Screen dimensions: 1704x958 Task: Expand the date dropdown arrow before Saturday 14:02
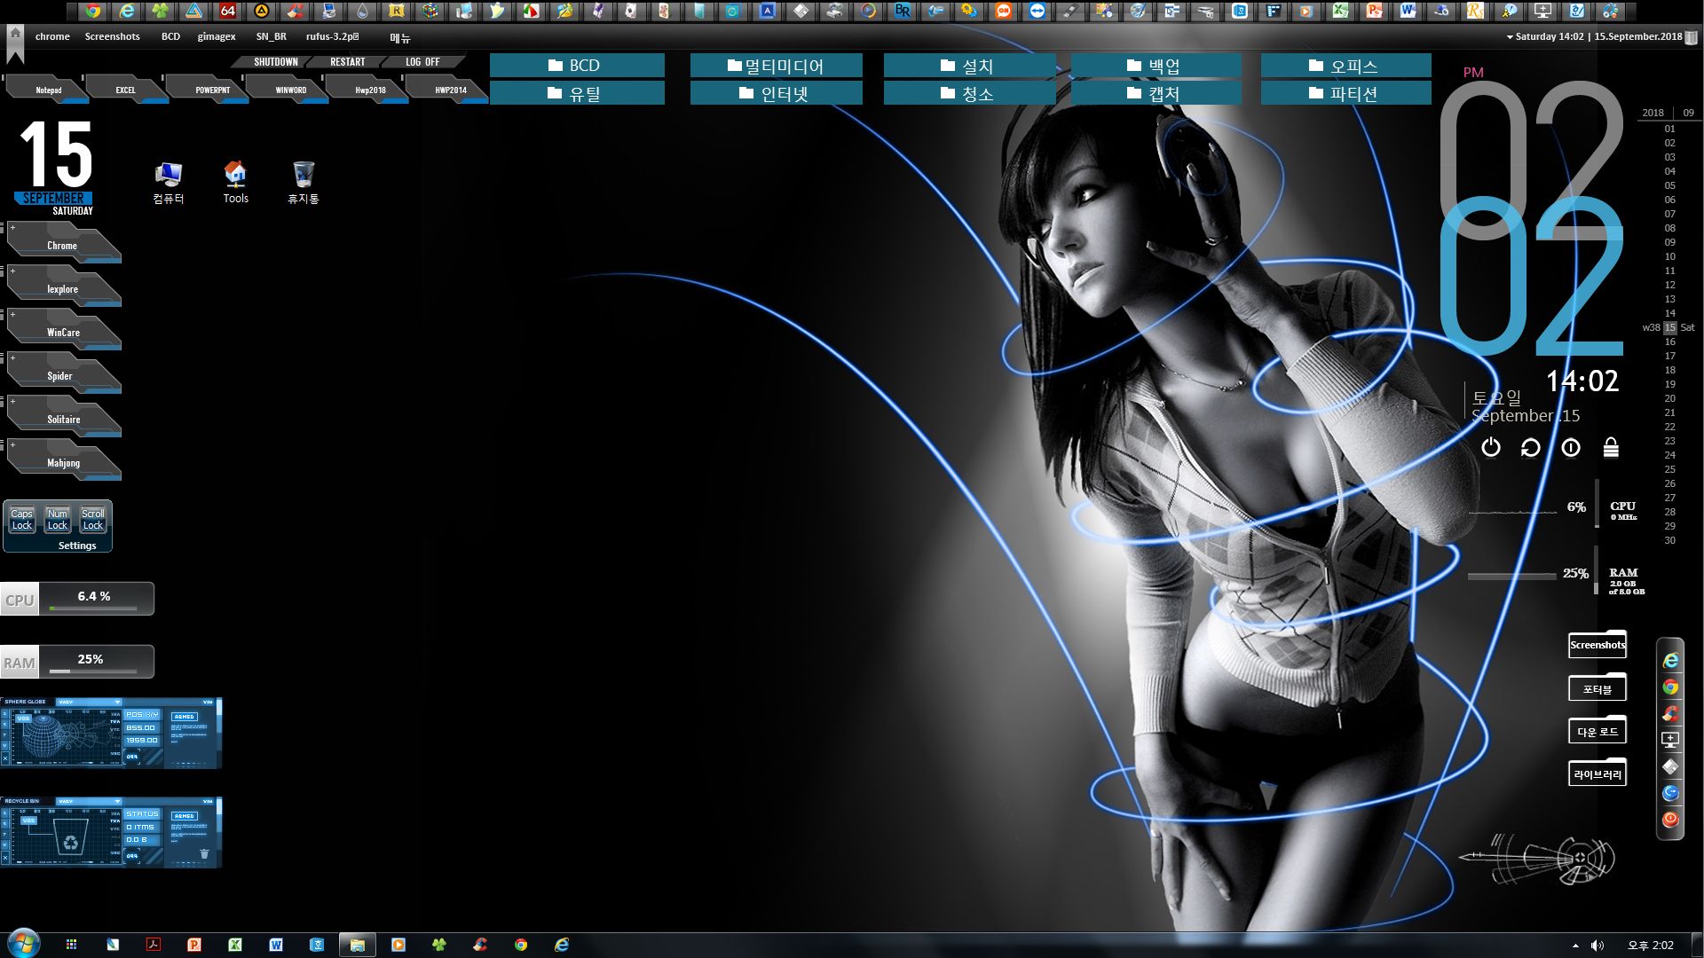tap(1510, 37)
